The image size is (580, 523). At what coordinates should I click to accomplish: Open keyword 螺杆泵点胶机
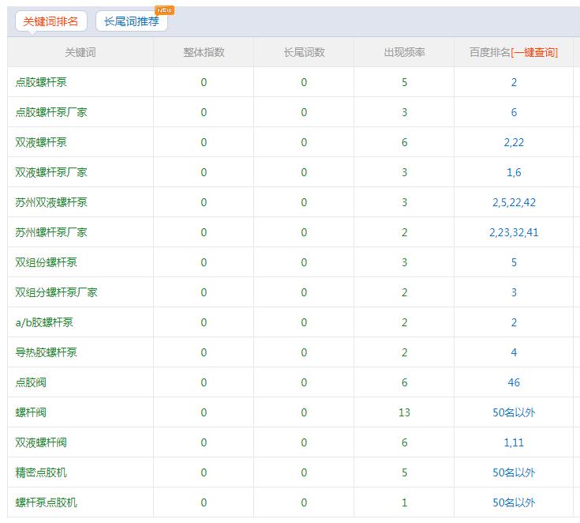pos(47,502)
